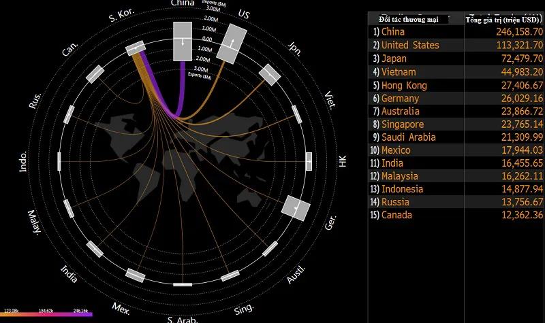Select the S. Kor. node box
Screen dimensions: 545x323
[136, 48]
